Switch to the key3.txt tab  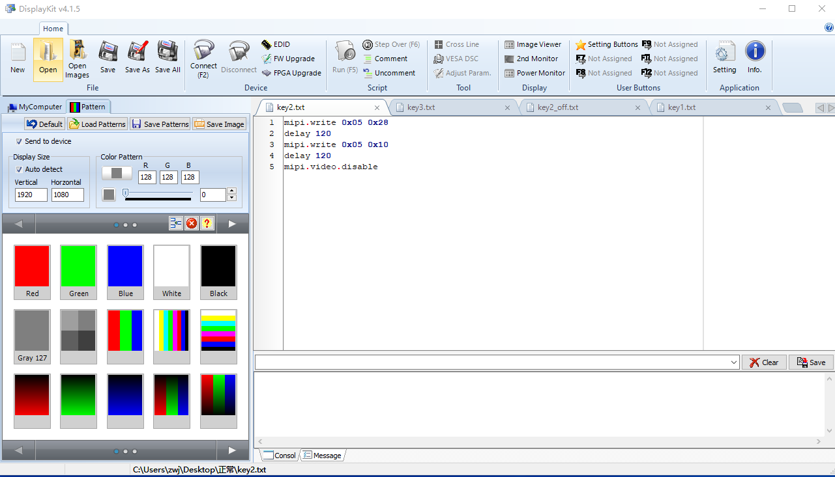coord(420,107)
